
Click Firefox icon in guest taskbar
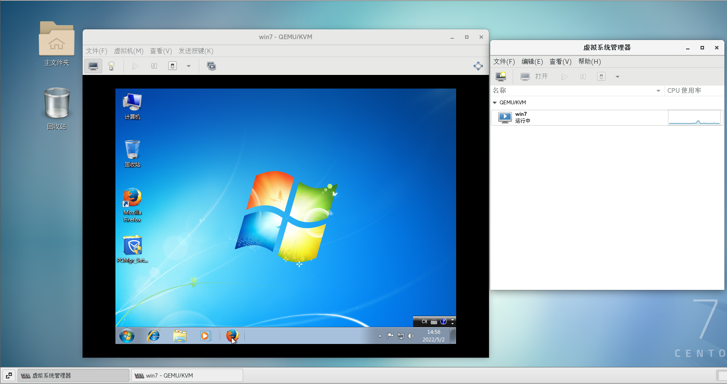pos(233,336)
